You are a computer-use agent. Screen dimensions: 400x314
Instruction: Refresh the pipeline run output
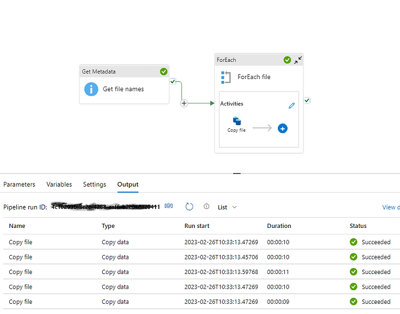(189, 207)
